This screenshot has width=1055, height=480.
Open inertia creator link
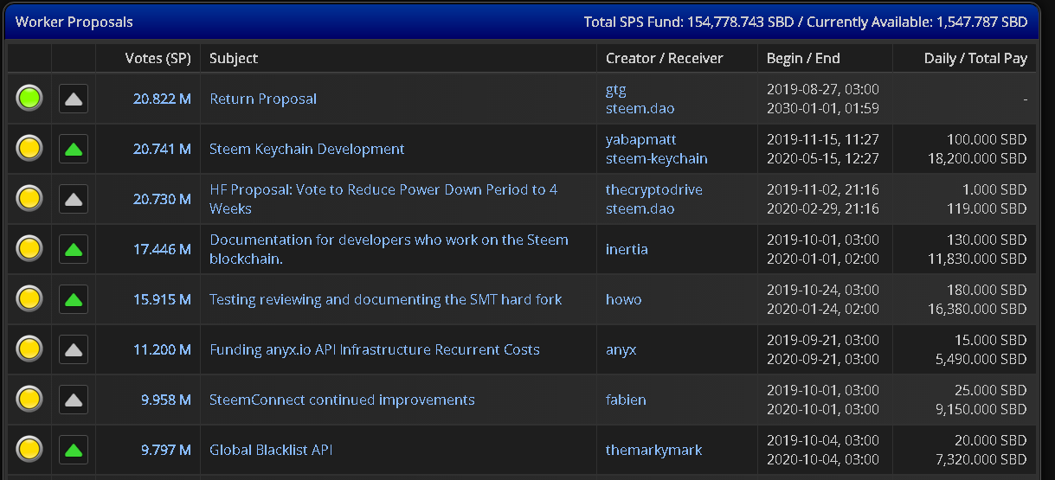(627, 249)
